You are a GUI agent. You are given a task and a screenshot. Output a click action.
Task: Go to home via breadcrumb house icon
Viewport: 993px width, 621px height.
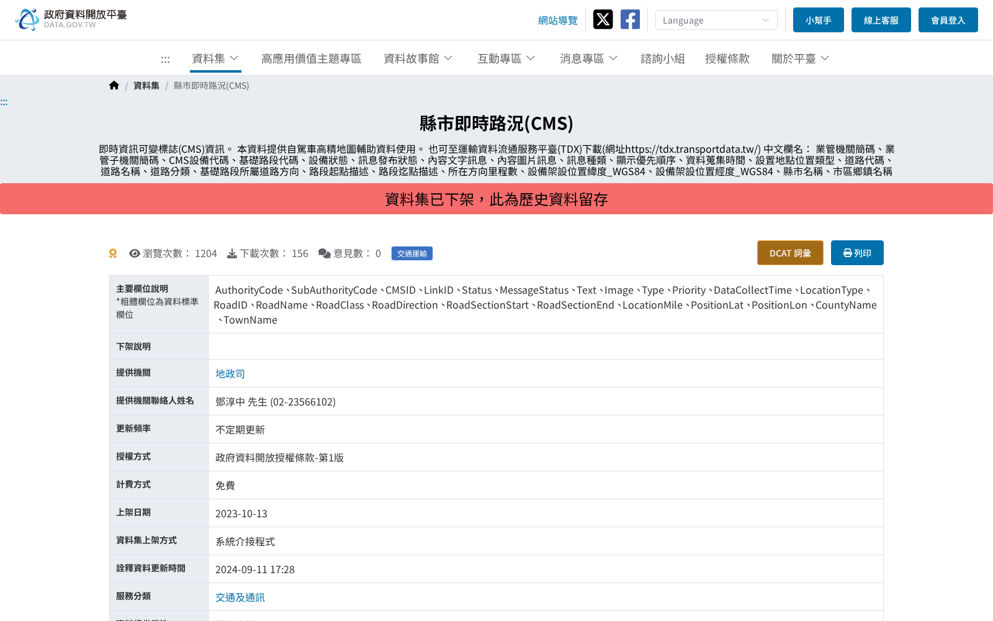click(114, 86)
